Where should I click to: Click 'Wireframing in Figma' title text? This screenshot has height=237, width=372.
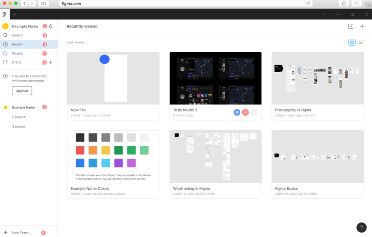point(191,189)
